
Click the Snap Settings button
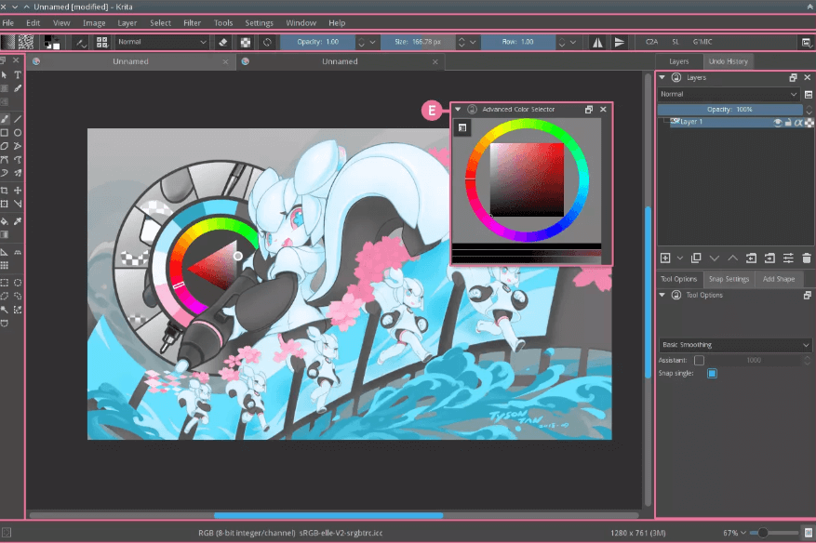coord(729,279)
